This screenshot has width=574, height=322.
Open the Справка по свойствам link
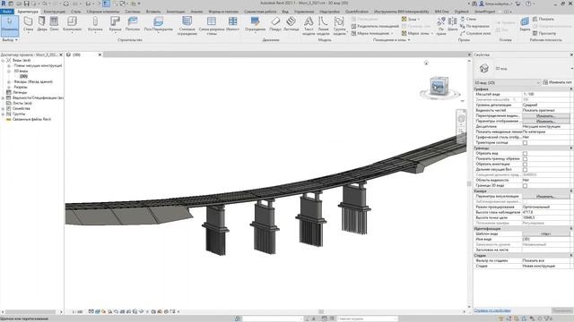pos(492,310)
